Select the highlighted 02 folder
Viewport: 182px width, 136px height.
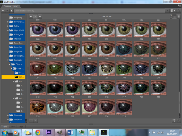point(13,77)
